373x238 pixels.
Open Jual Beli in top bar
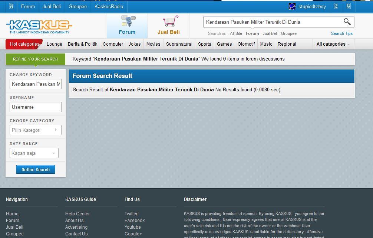[52, 6]
